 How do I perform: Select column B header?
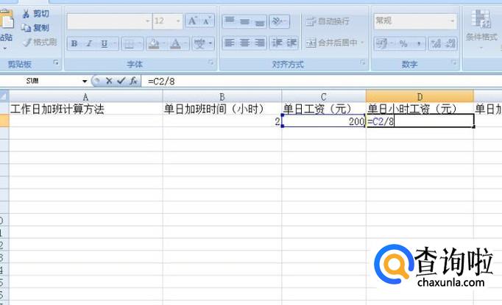(x=222, y=96)
